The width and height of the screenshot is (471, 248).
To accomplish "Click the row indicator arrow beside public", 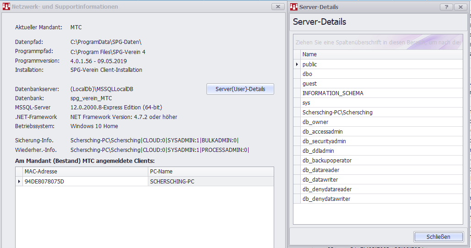I will pyautogui.click(x=297, y=65).
